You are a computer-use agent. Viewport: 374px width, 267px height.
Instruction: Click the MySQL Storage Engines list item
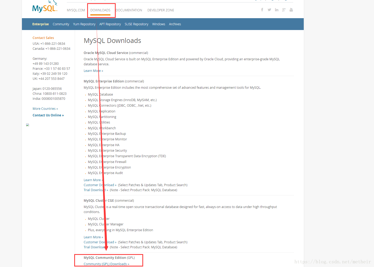(122, 100)
